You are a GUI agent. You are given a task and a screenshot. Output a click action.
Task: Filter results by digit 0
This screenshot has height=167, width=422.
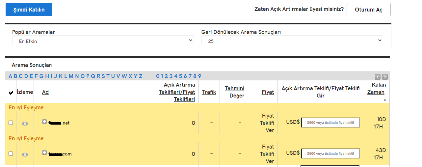158,76
